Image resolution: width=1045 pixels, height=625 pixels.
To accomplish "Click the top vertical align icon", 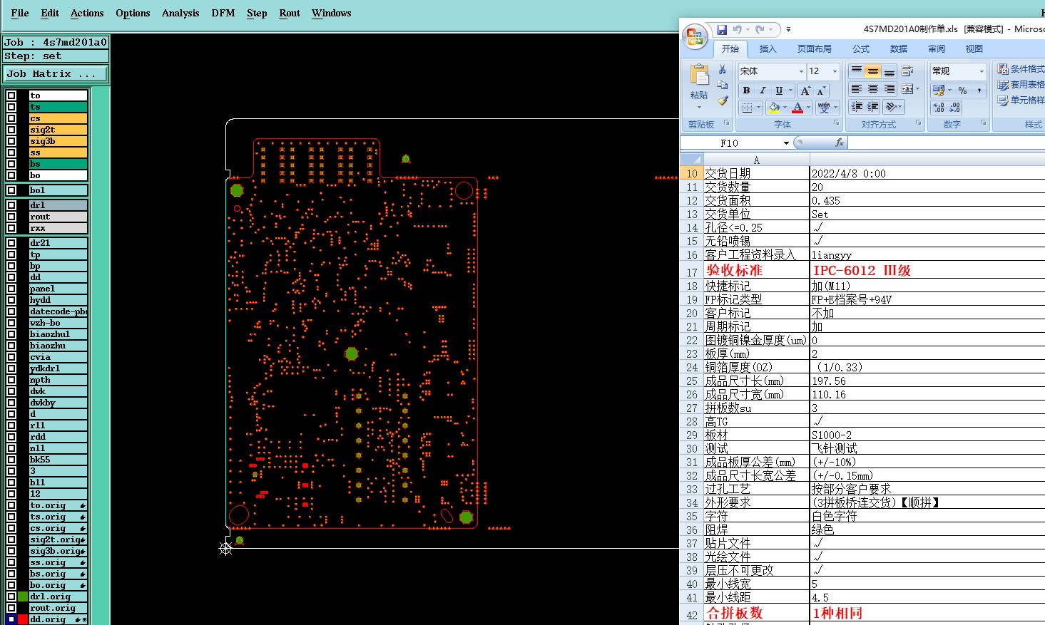I will point(857,71).
